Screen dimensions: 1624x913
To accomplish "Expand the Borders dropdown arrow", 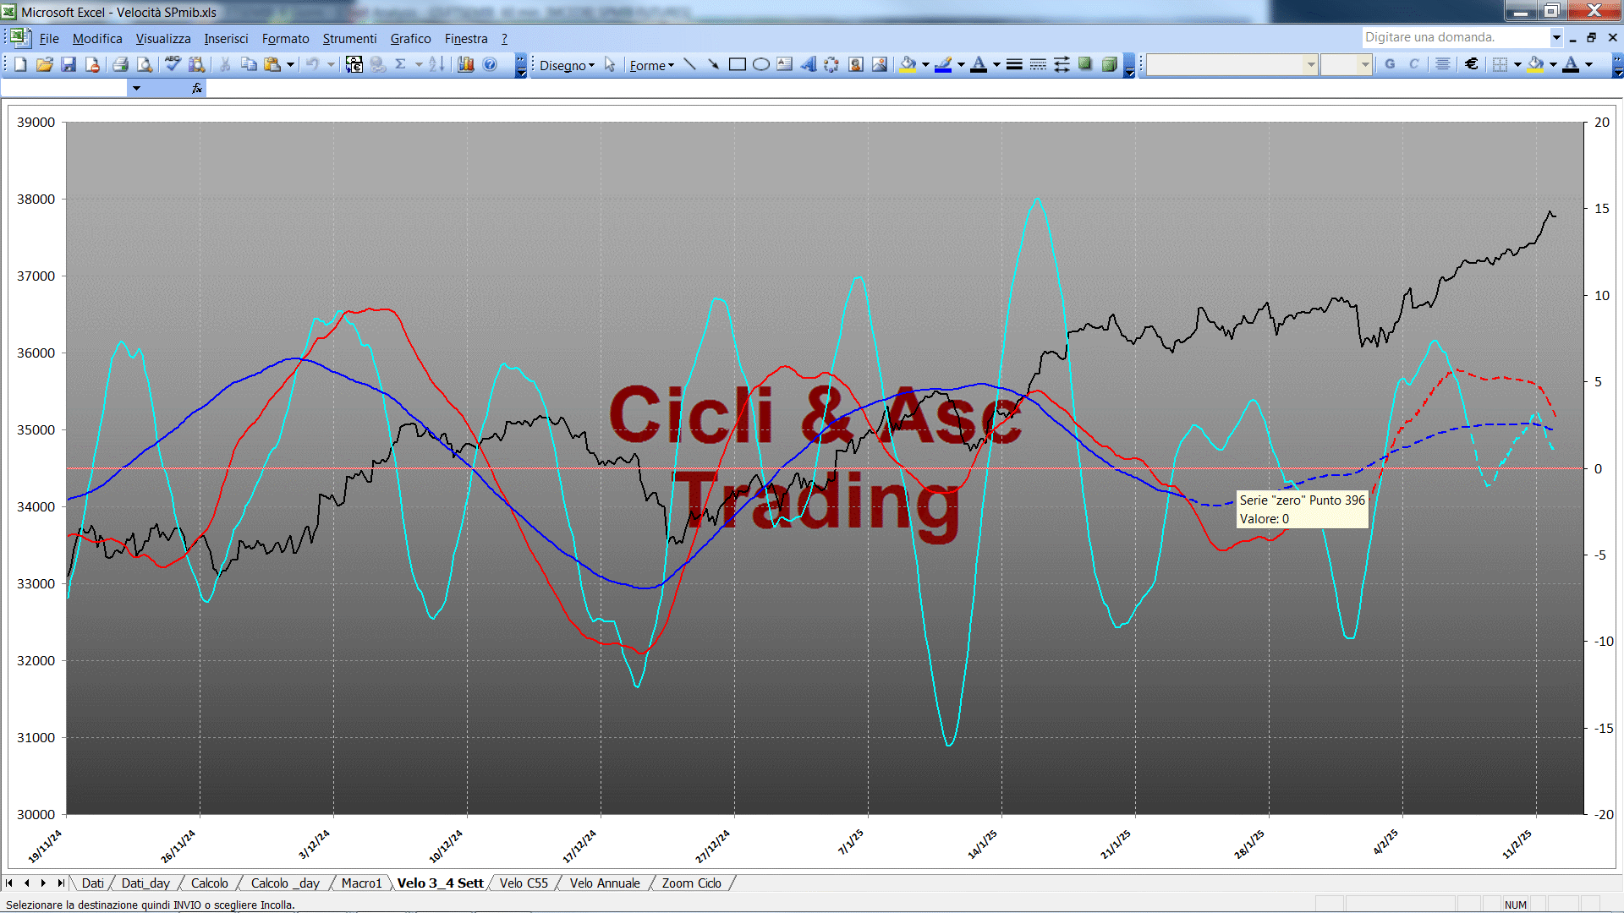I will (1517, 64).
